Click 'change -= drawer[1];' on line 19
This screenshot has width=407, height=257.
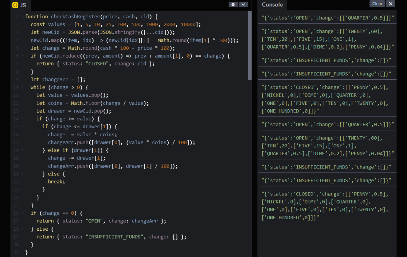coord(77,158)
